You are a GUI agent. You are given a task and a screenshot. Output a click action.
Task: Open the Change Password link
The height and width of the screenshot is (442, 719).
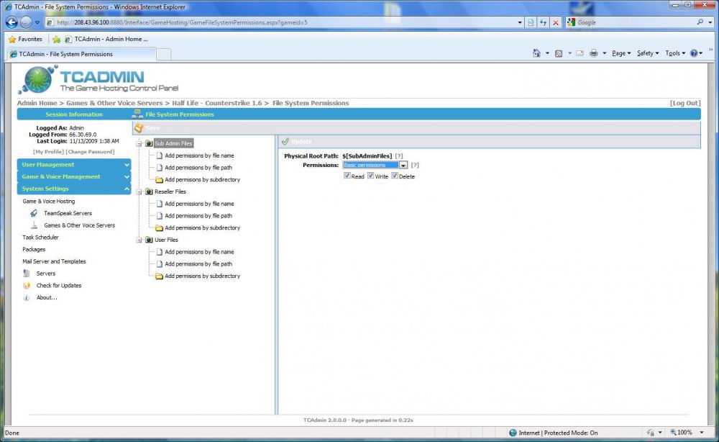(90, 152)
